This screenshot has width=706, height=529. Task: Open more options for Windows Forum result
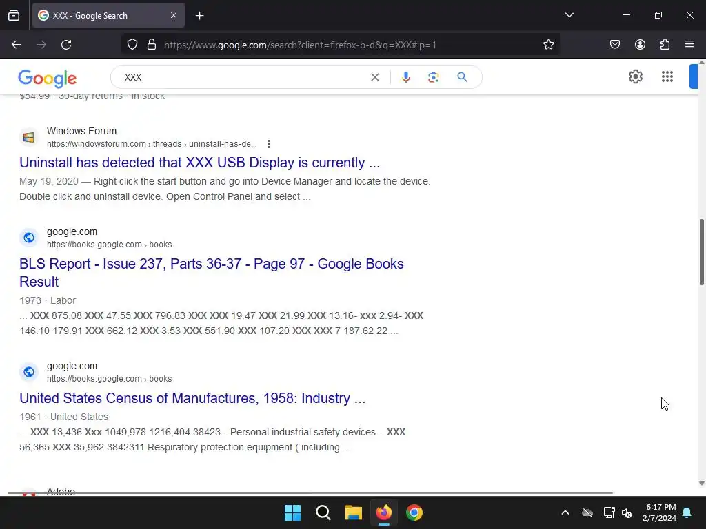click(269, 144)
